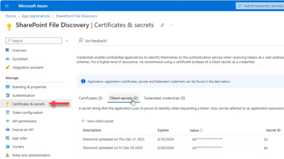The height and width of the screenshot is (159, 284).
Task: Open App roles
Action: point(20,138)
